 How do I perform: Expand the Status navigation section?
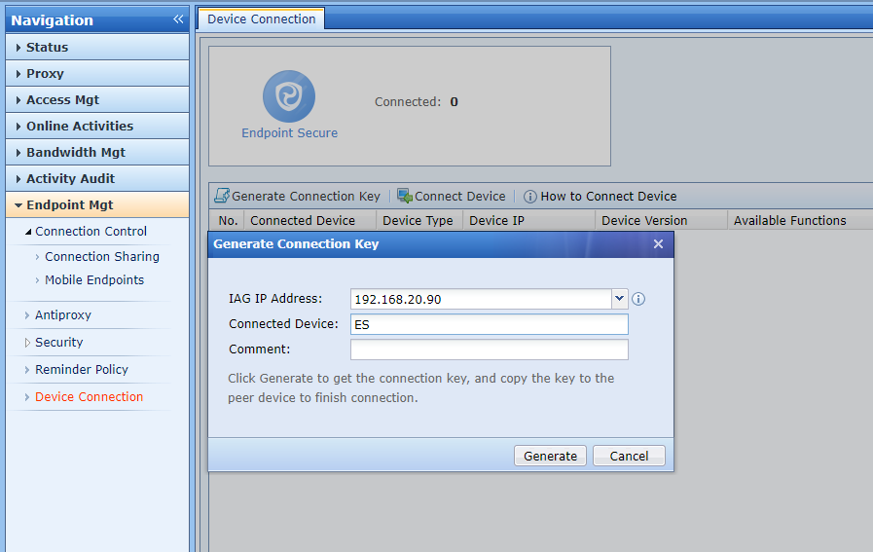pyautogui.click(x=97, y=48)
